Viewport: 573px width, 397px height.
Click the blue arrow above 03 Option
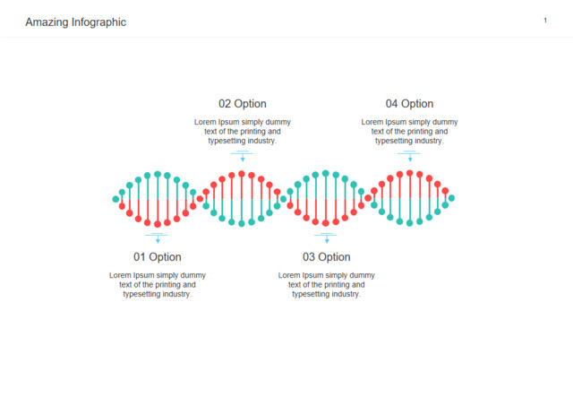click(326, 237)
